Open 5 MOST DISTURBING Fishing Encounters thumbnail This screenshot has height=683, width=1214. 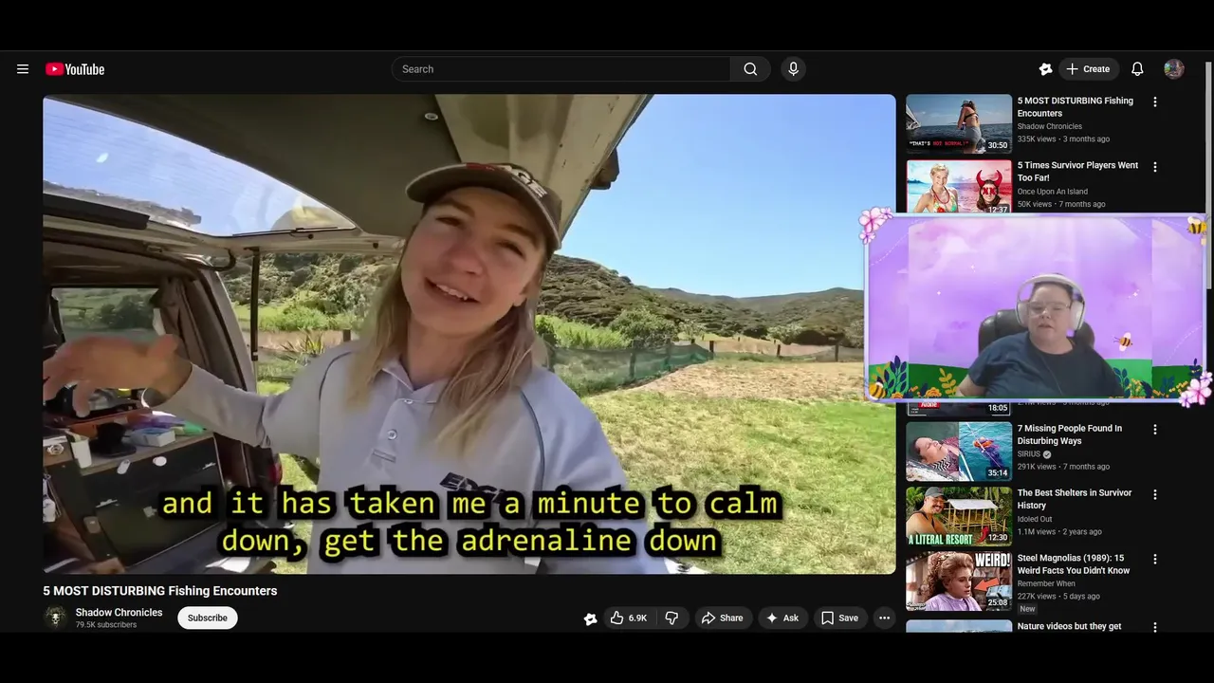click(959, 123)
